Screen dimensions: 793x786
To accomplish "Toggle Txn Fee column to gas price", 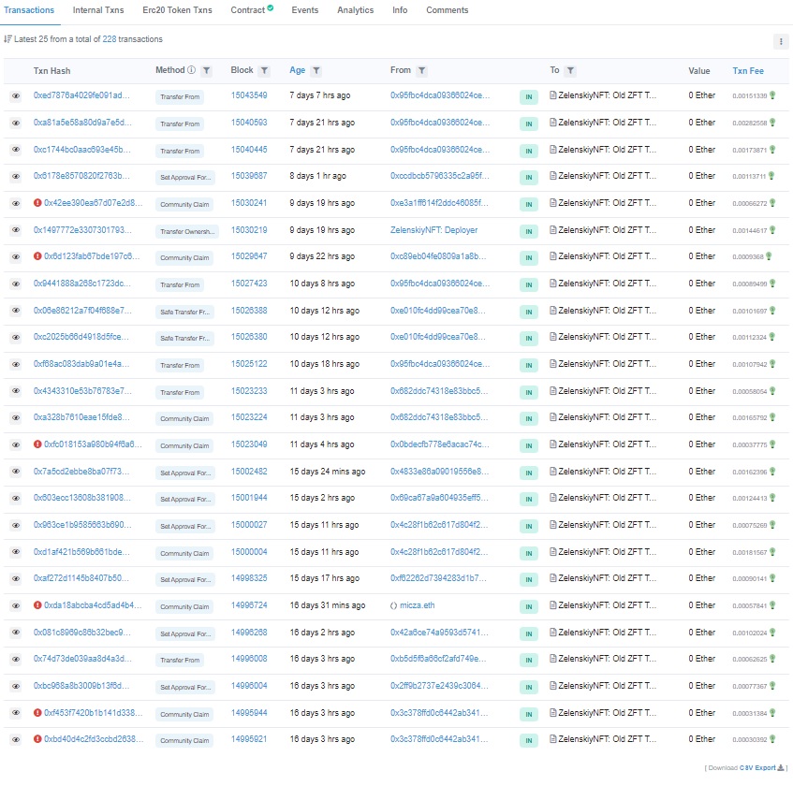I will click(747, 71).
